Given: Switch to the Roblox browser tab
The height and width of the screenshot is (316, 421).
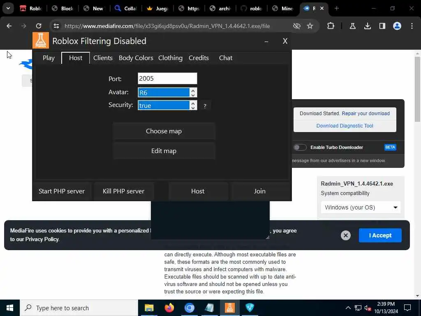Looking at the screenshot, I should [x=31, y=8].
